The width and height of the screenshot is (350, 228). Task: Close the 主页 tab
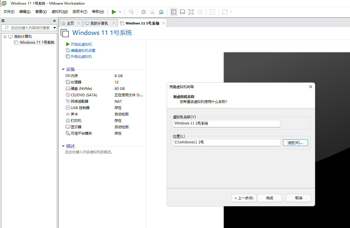tap(79, 23)
